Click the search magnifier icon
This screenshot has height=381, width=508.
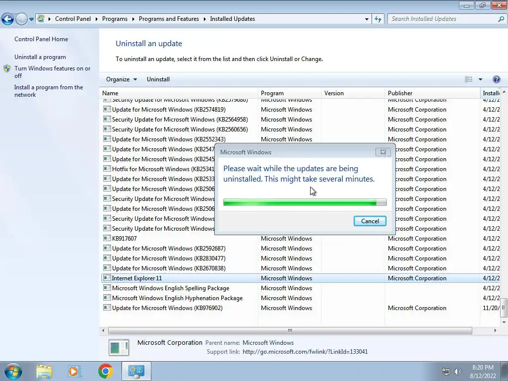tap(501, 19)
